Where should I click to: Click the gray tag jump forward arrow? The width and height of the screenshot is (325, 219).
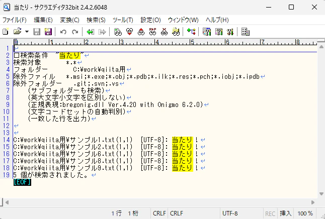(102, 32)
